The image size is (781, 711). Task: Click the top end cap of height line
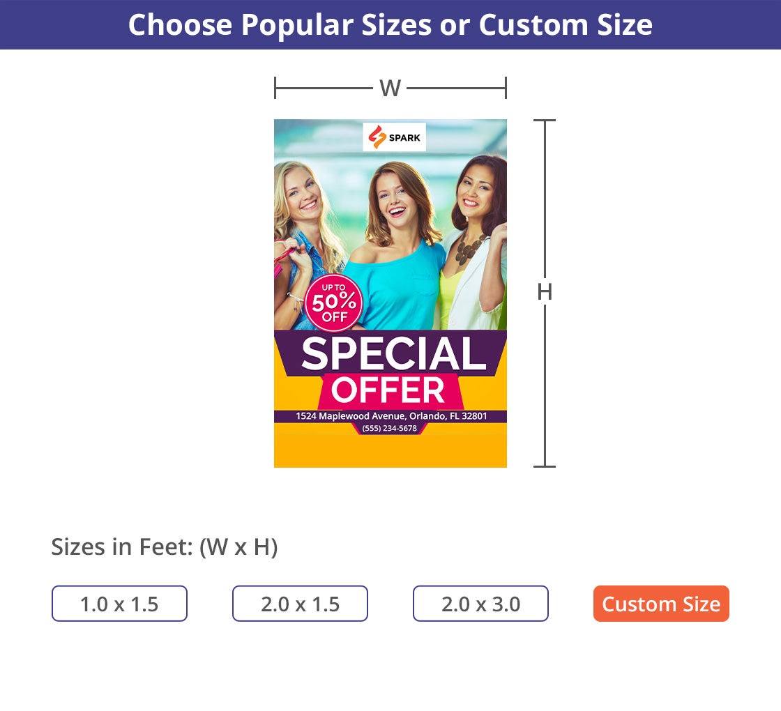point(545,121)
